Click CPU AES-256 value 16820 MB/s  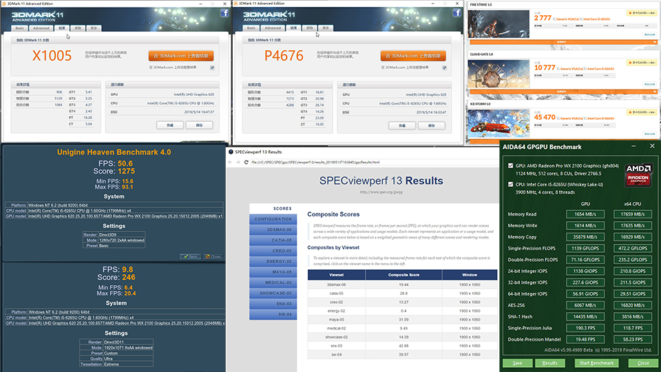point(632,305)
